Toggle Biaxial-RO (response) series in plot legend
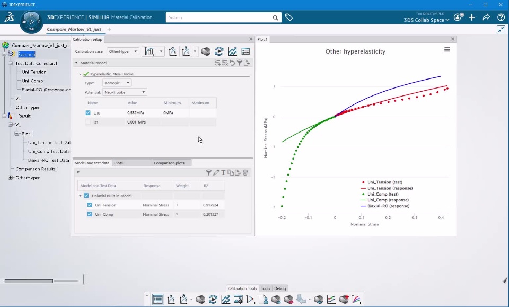Image resolution: width=509 pixels, height=307 pixels. [x=385, y=206]
